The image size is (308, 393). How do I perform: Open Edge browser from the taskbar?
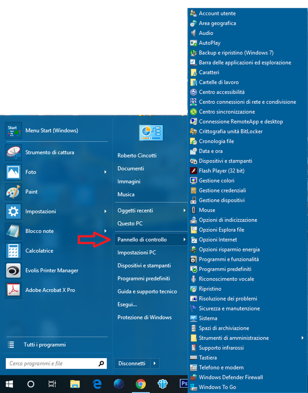97,384
